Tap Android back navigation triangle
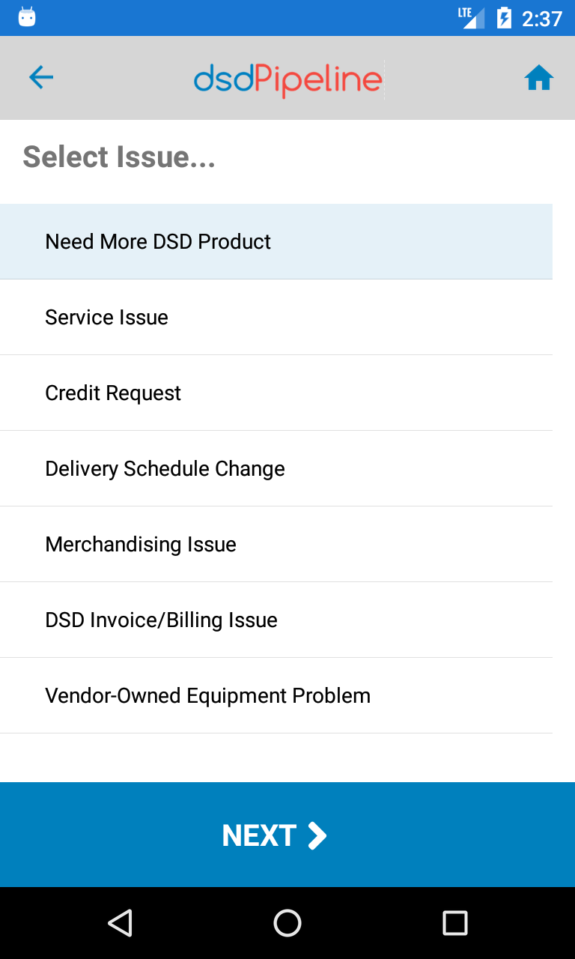Screen dimensions: 575x959 coord(120,923)
